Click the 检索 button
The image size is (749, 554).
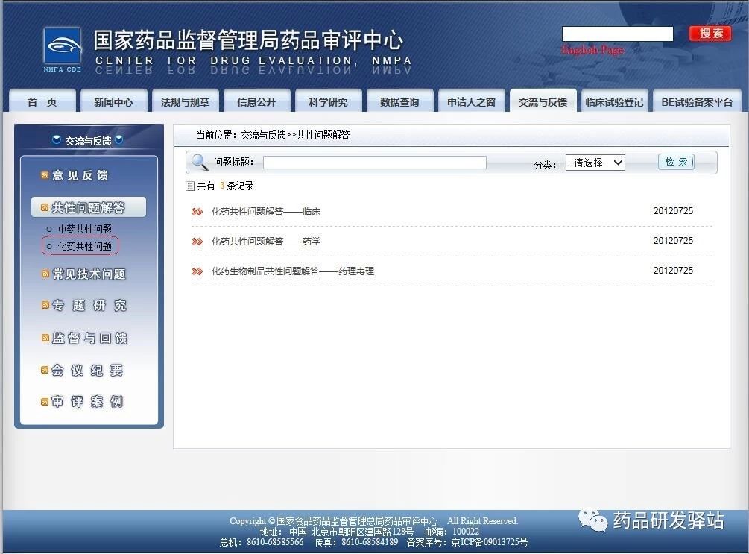click(x=676, y=162)
